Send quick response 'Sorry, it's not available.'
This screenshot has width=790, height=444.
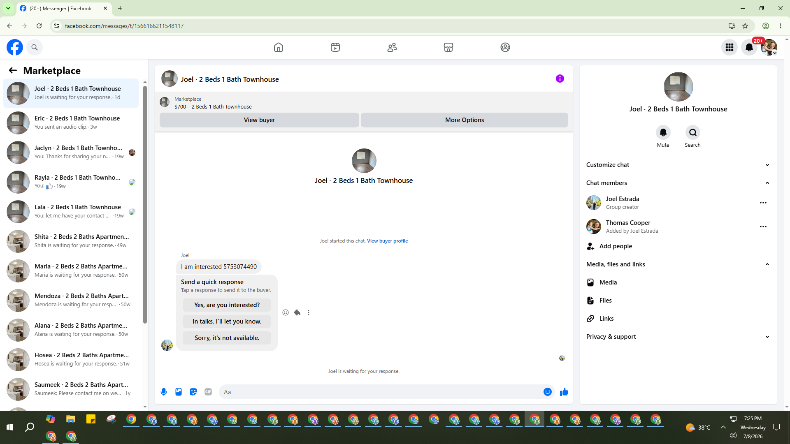click(227, 338)
